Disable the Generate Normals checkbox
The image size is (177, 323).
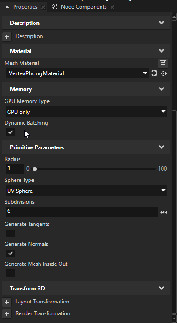[10, 253]
